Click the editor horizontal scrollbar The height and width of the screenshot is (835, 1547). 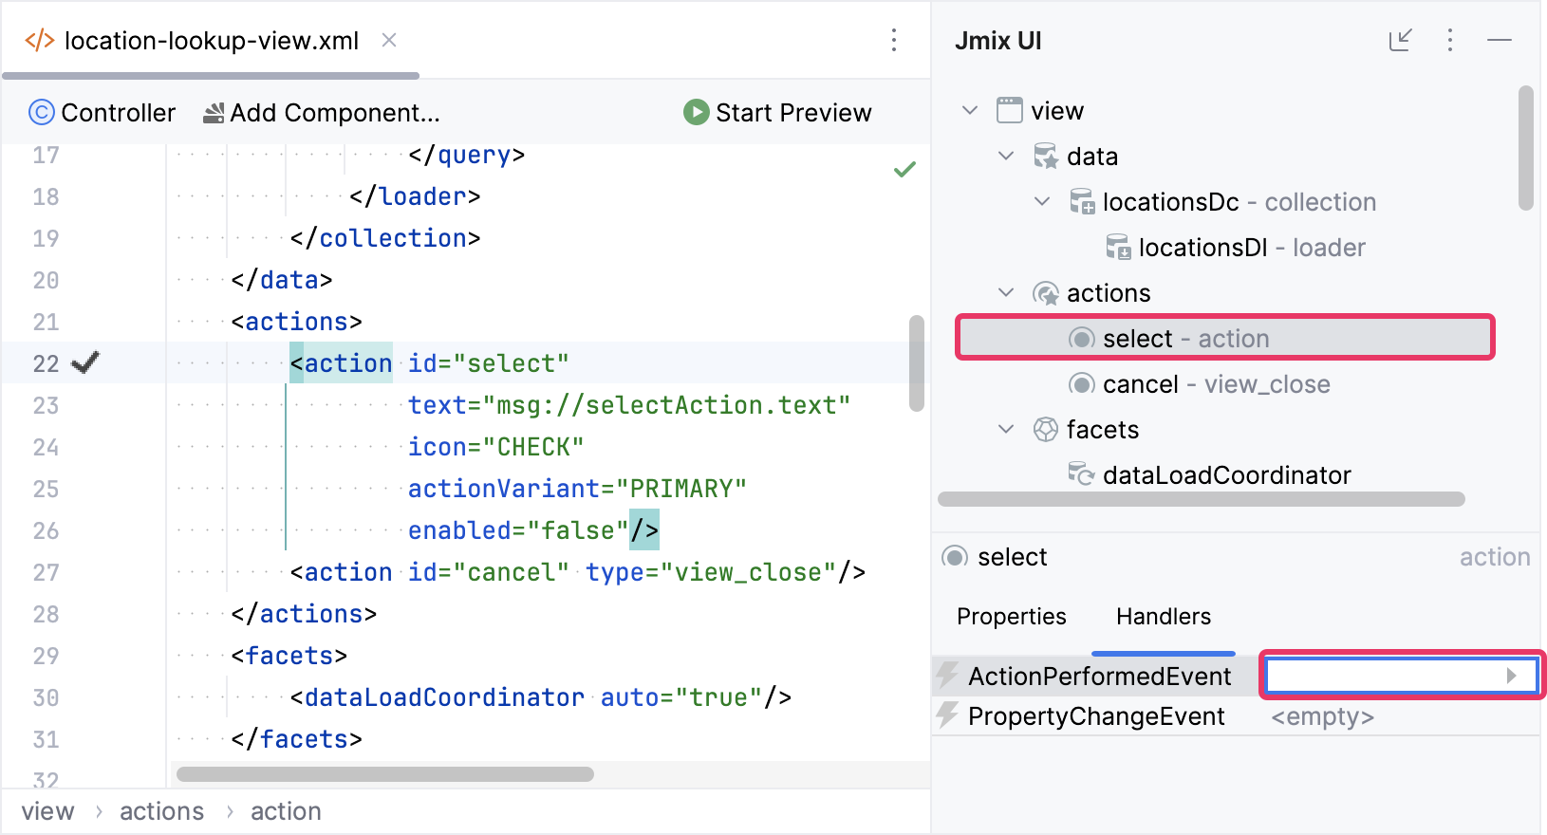[x=385, y=774]
